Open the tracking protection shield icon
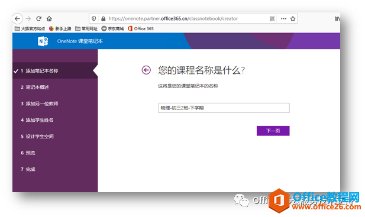Screen dimensions: 365x217 point(94,18)
